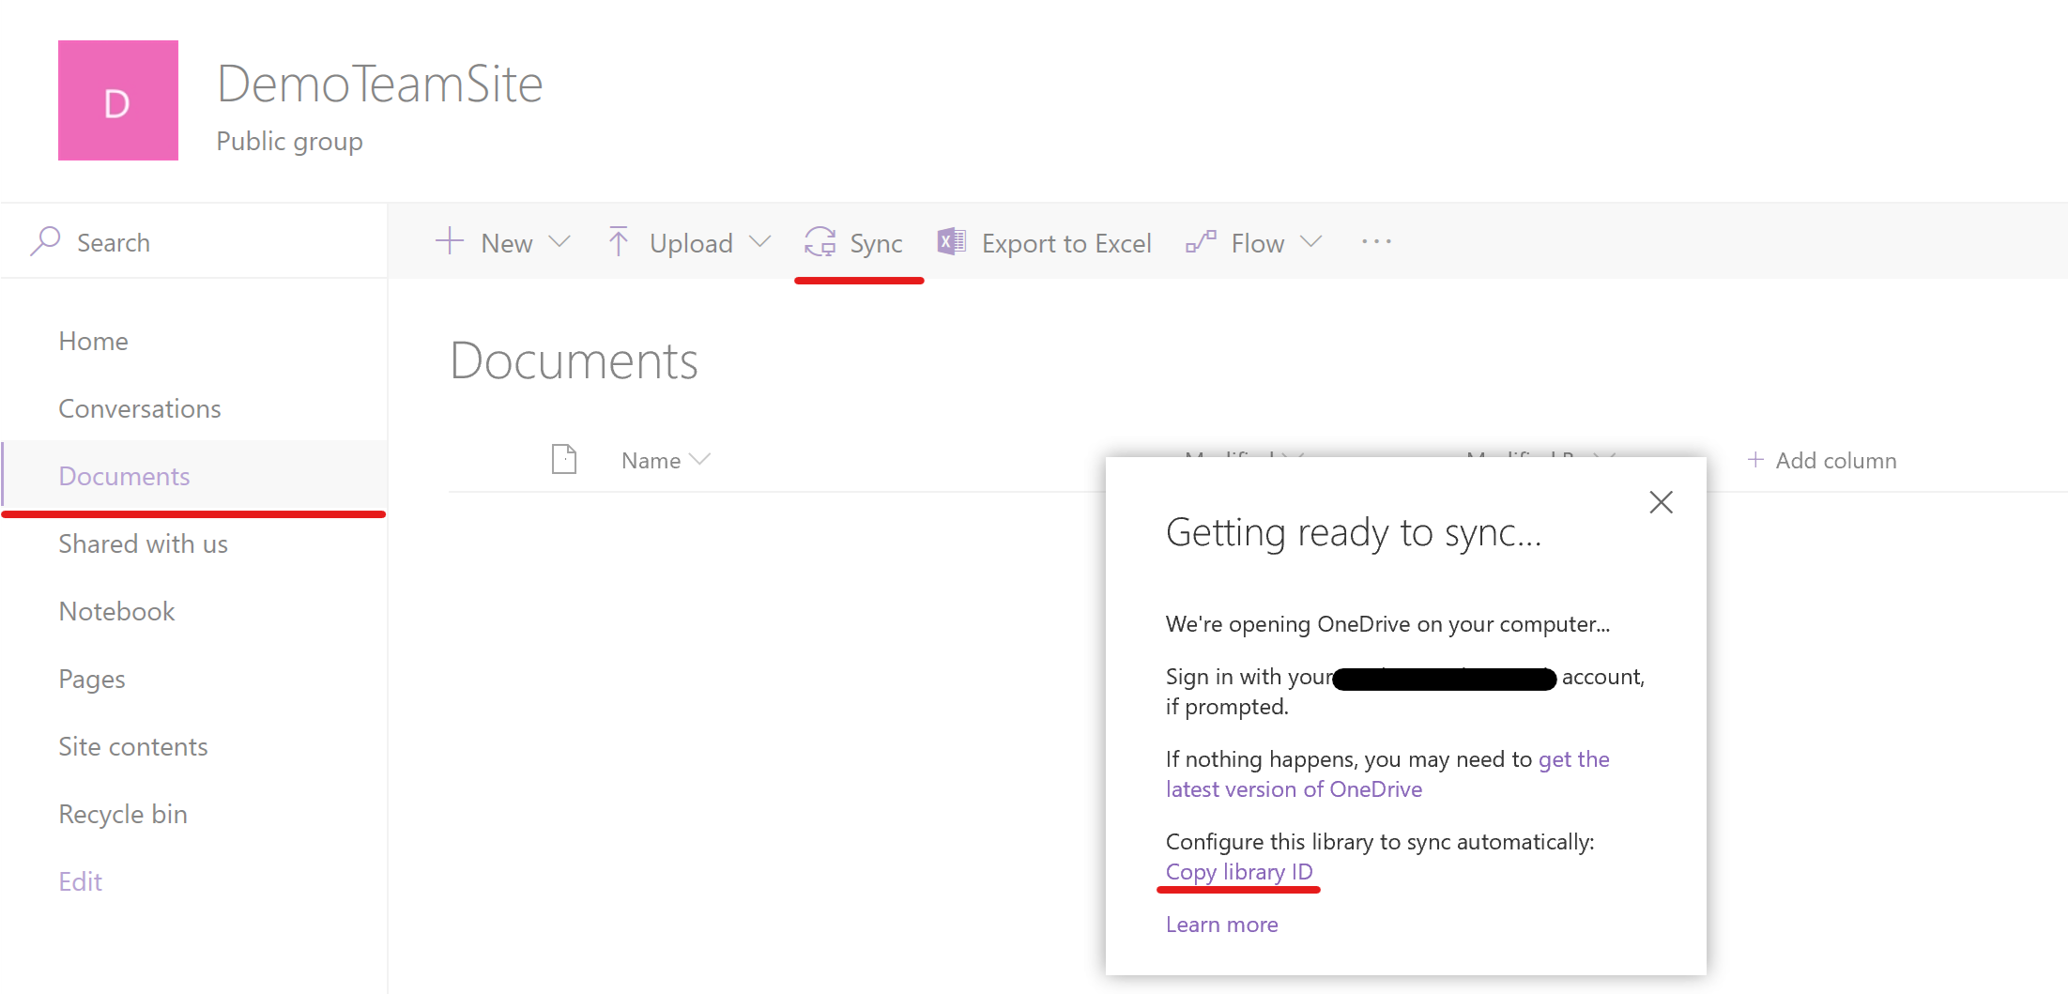The height and width of the screenshot is (994, 2068).
Task: Click the Getting ready to sync heading
Action: coord(1354,532)
